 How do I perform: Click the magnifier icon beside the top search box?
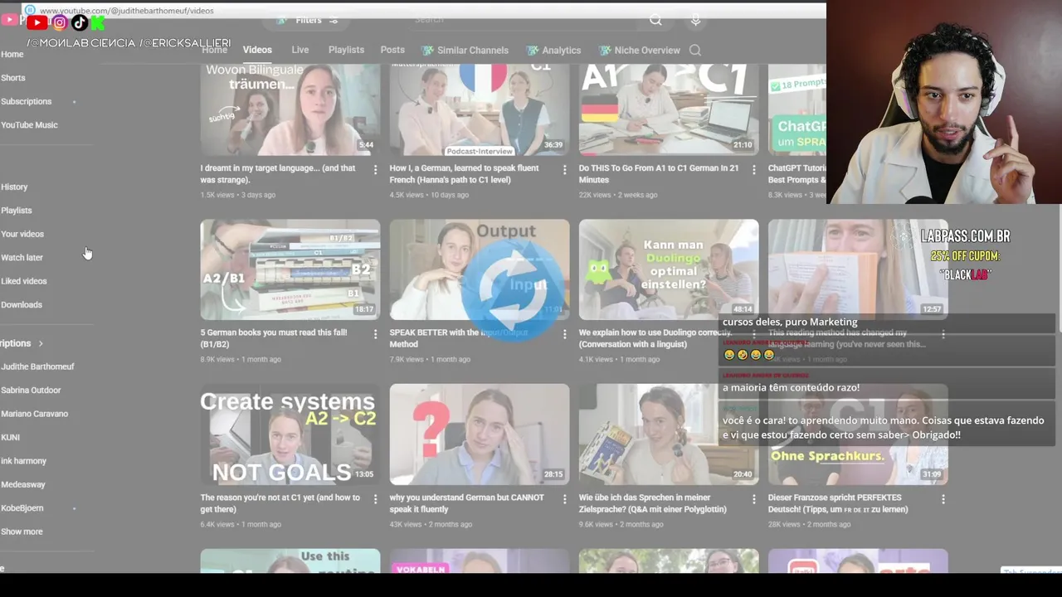[655, 20]
